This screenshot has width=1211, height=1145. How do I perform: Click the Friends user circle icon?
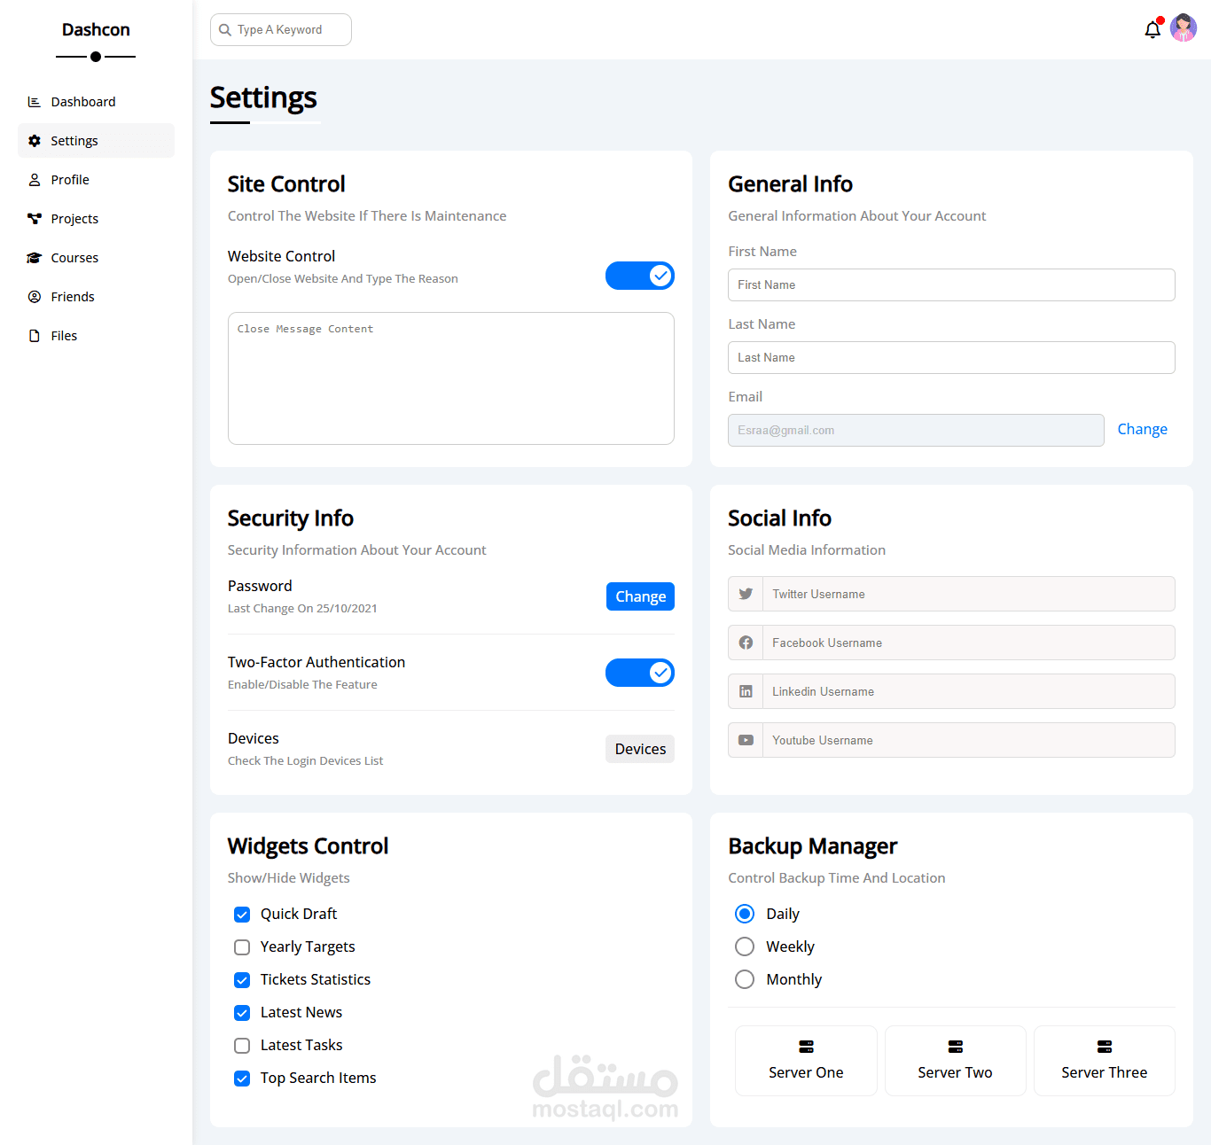tap(35, 297)
